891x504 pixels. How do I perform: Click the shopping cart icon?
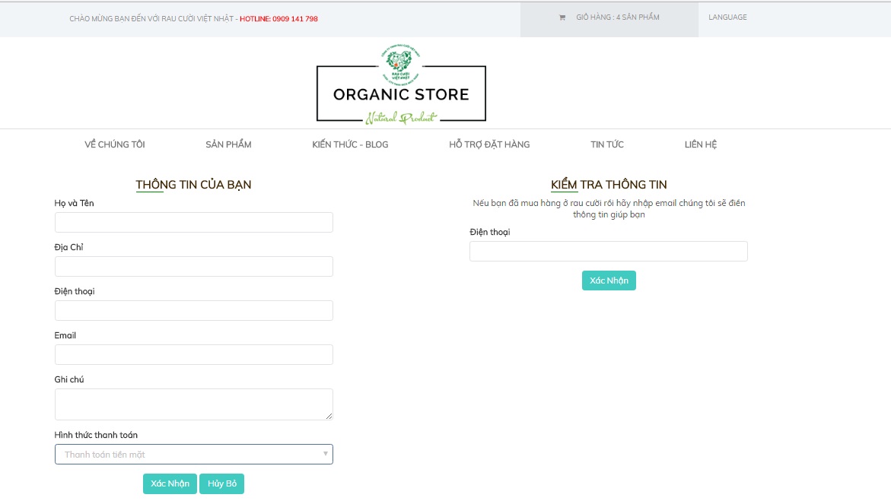(562, 17)
